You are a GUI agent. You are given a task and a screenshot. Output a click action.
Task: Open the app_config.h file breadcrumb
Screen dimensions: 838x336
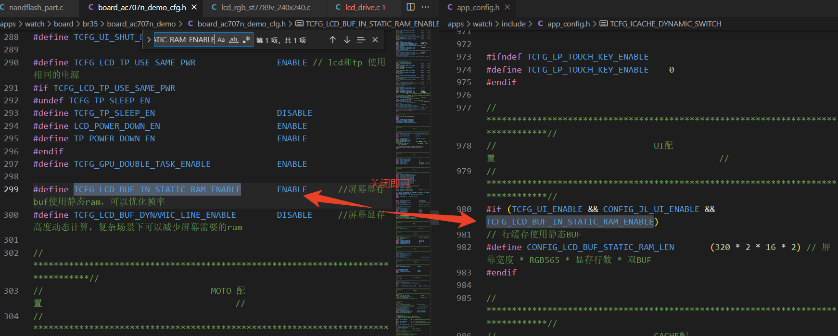(564, 24)
